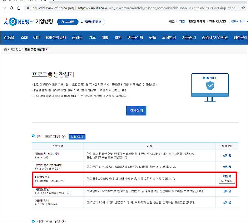Click the 기업뱅킹 breadcrumb link
248x223 pixels.
(x=15, y=49)
